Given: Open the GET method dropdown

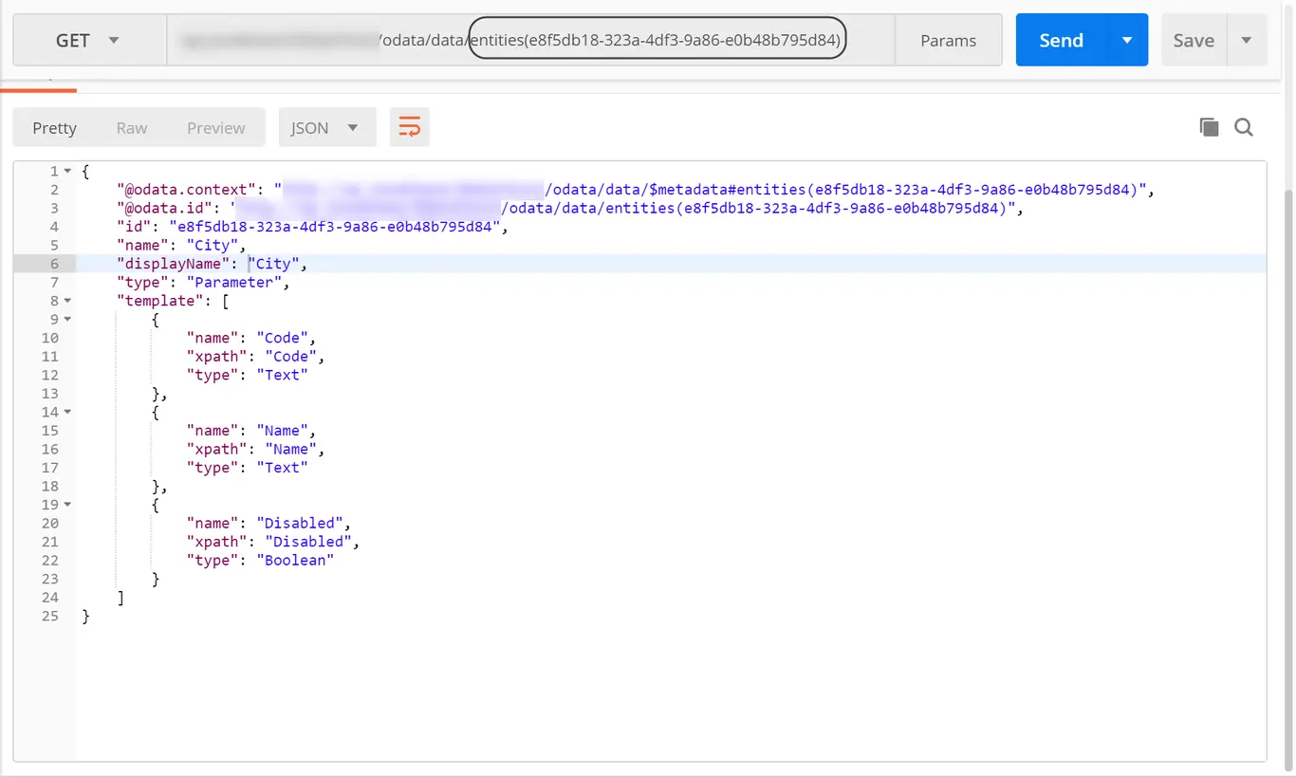Looking at the screenshot, I should (x=89, y=40).
